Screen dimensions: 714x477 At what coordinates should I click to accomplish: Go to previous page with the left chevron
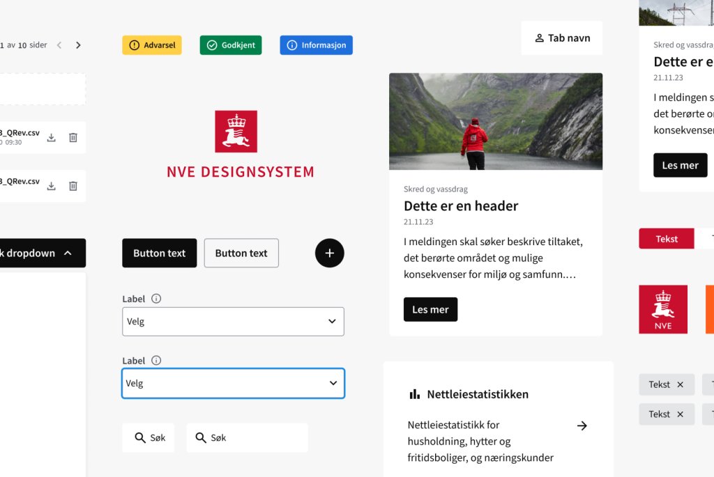59,45
